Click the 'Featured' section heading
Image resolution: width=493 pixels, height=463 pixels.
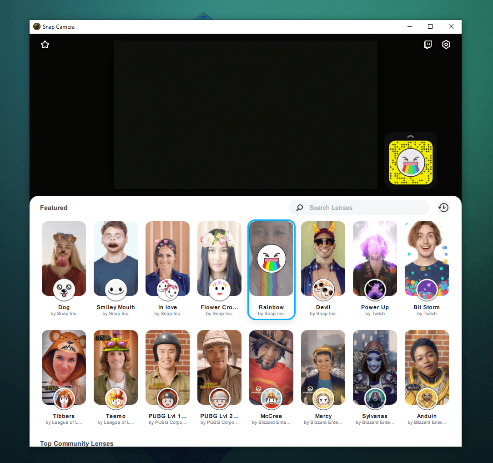click(x=54, y=208)
